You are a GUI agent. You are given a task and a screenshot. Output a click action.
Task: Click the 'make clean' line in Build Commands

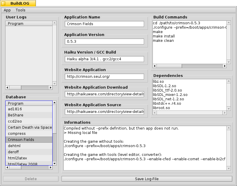pyautogui.click(x=163, y=41)
